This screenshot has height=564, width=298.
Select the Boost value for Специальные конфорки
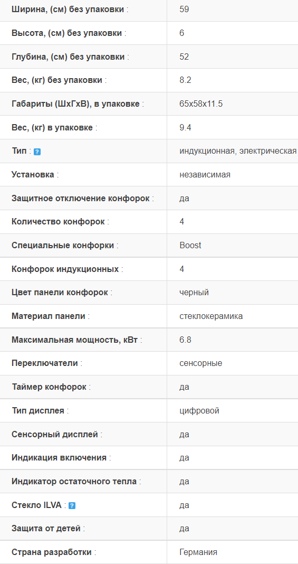190,246
